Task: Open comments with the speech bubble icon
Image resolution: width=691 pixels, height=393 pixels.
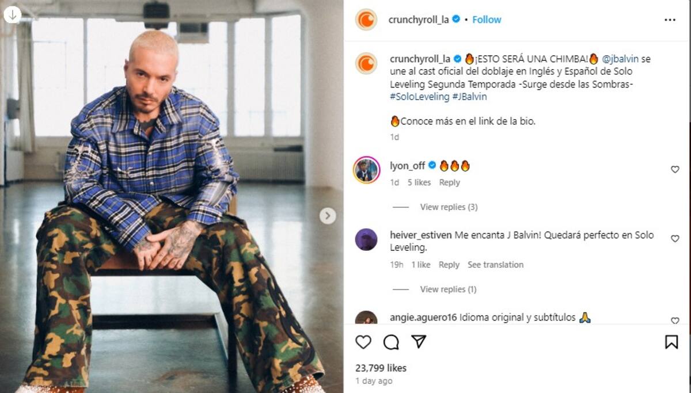Action: 391,342
